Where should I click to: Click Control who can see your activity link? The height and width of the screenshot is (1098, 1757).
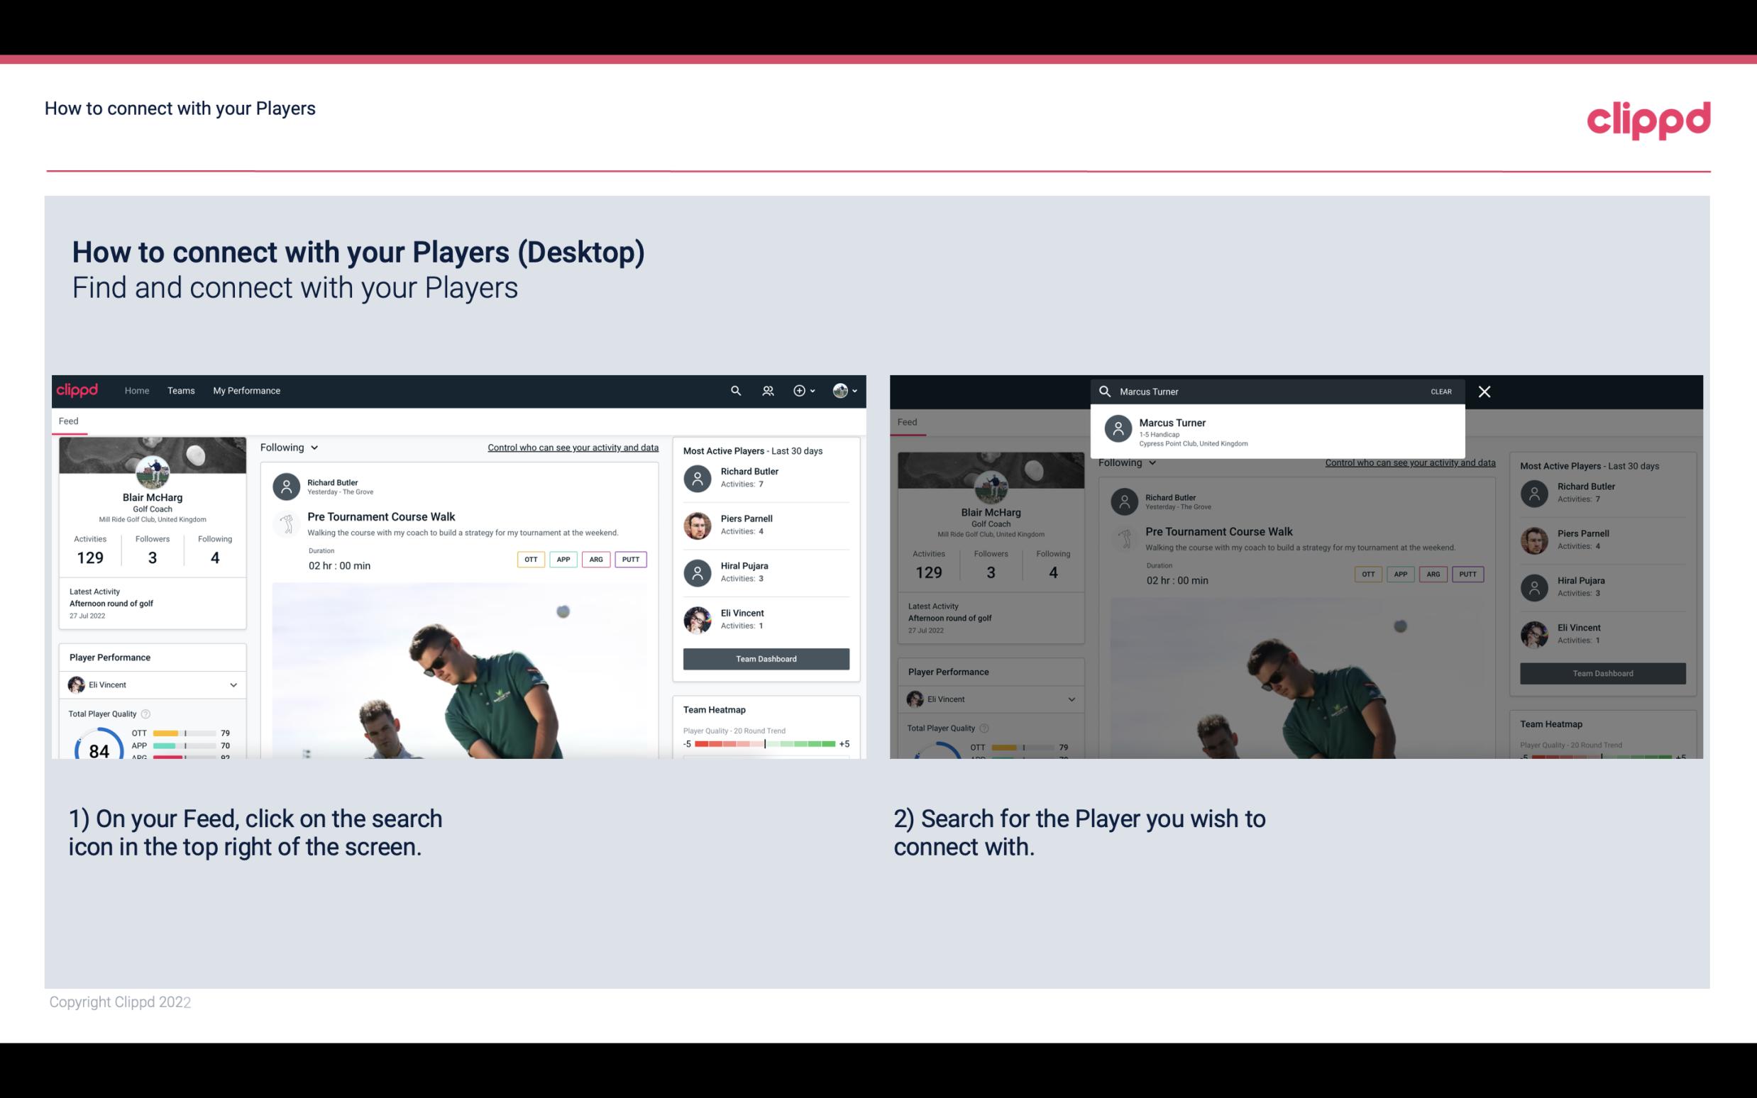coord(573,447)
